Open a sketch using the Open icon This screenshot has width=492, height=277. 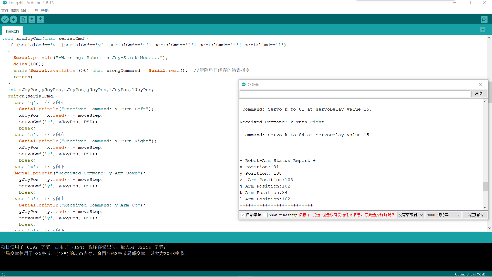[x=32, y=19]
